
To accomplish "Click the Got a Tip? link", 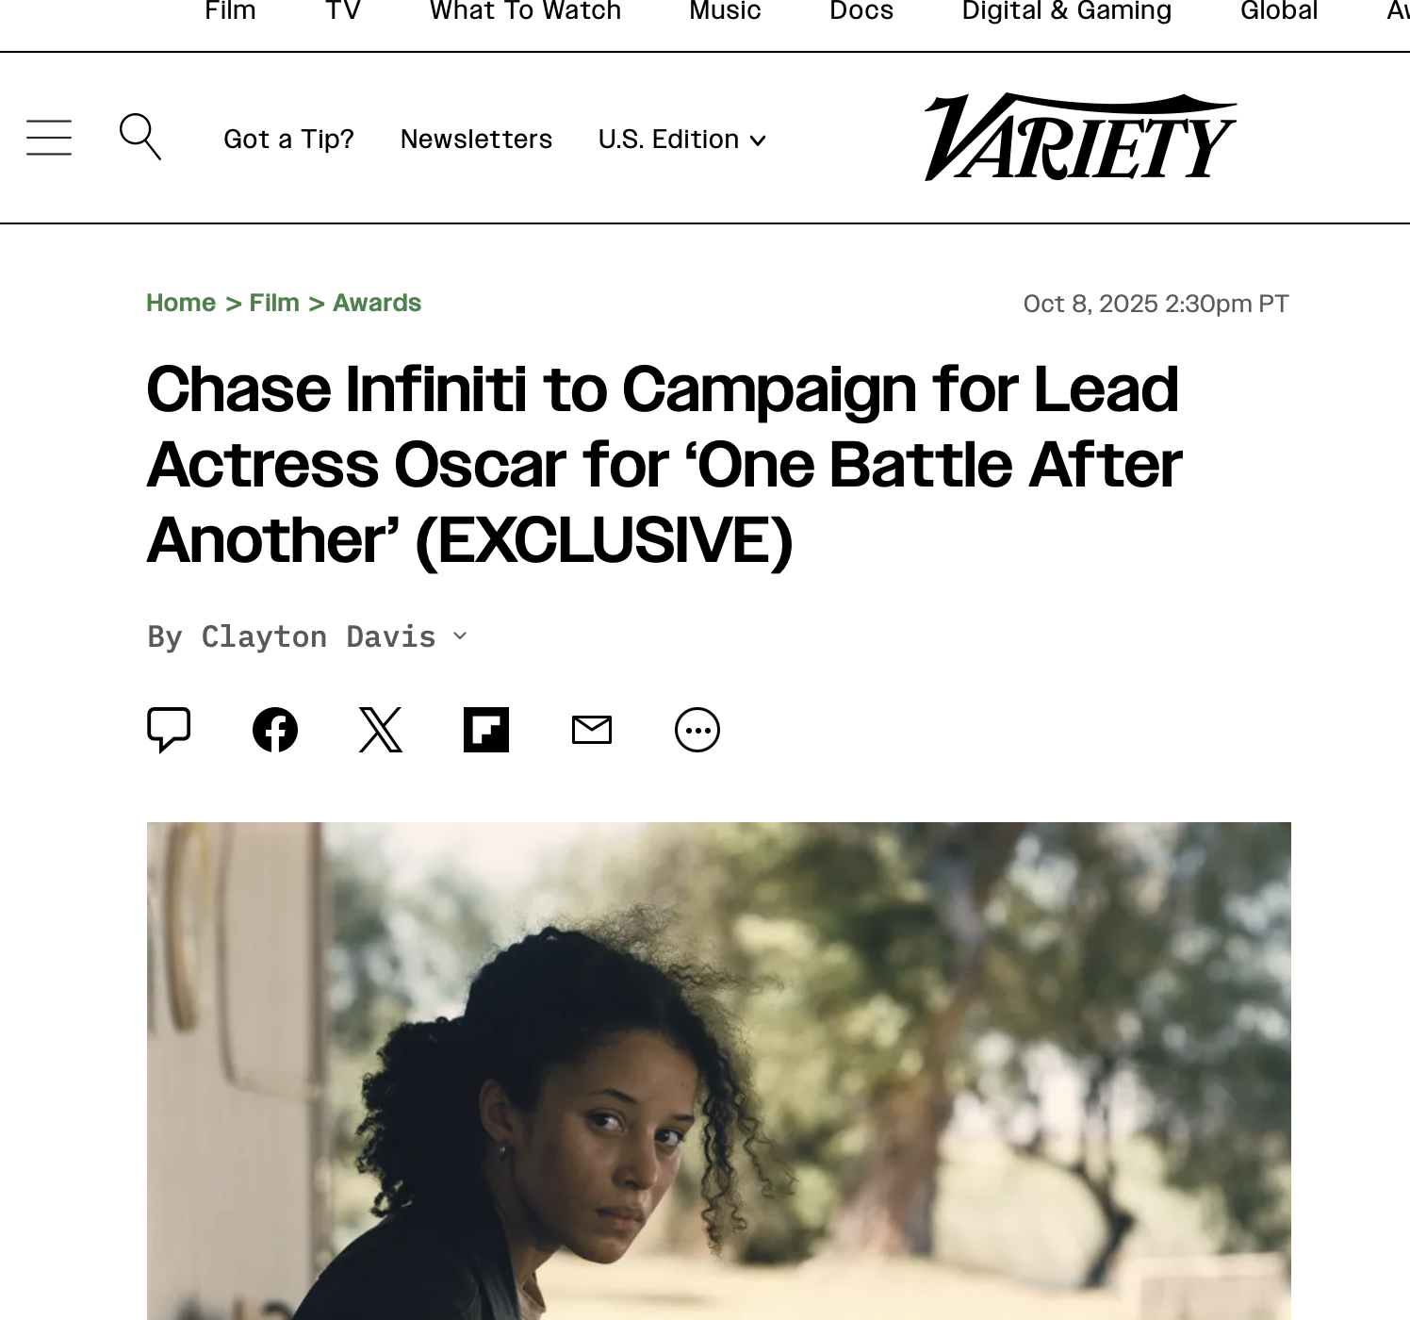I will click(288, 140).
